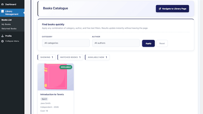The image size is (203, 114).
Task: Click the Profile person icon
Action: tap(2, 36)
